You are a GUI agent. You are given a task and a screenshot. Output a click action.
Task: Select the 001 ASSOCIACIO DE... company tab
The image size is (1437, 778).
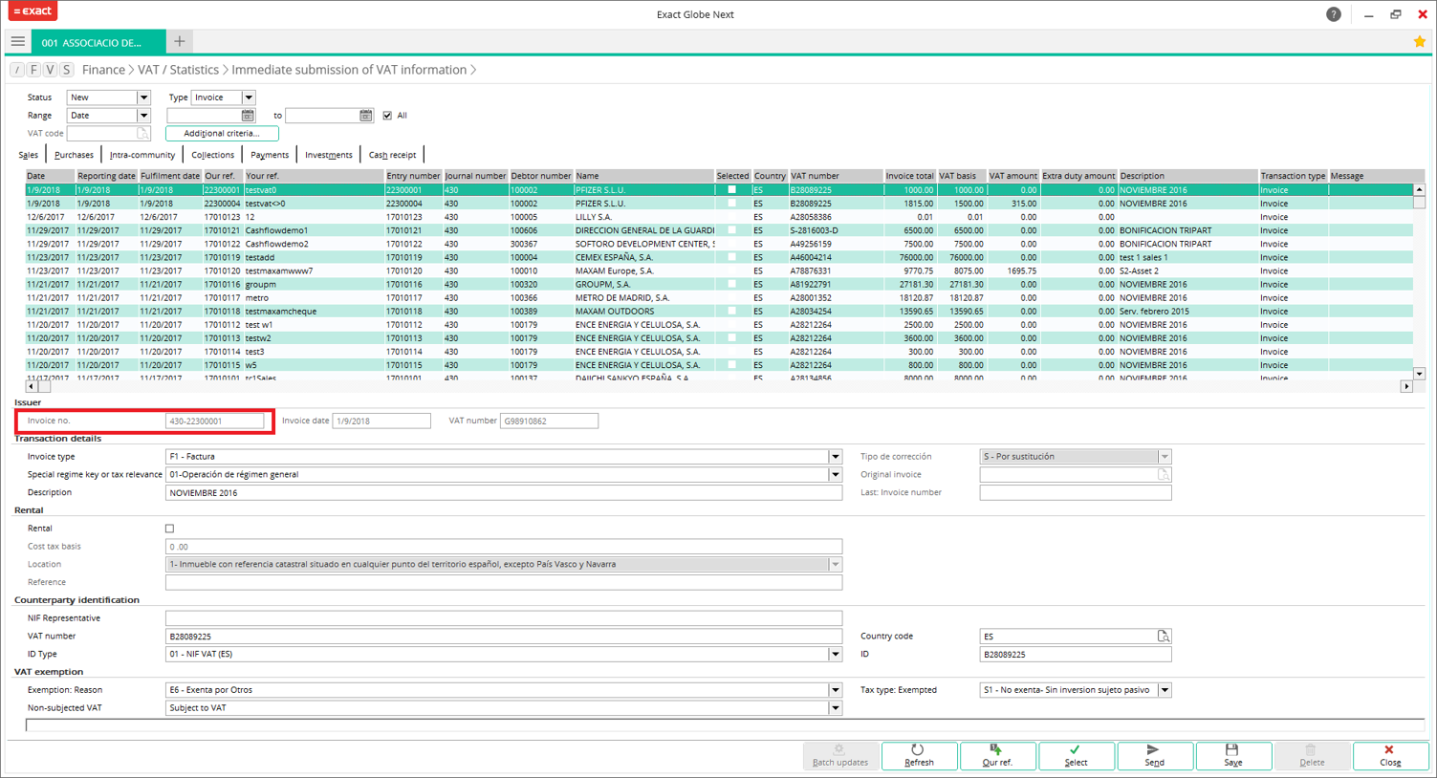click(98, 42)
